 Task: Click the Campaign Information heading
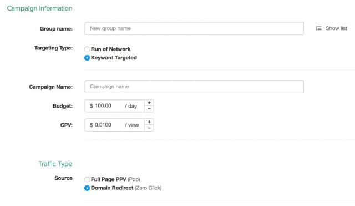click(x=39, y=9)
